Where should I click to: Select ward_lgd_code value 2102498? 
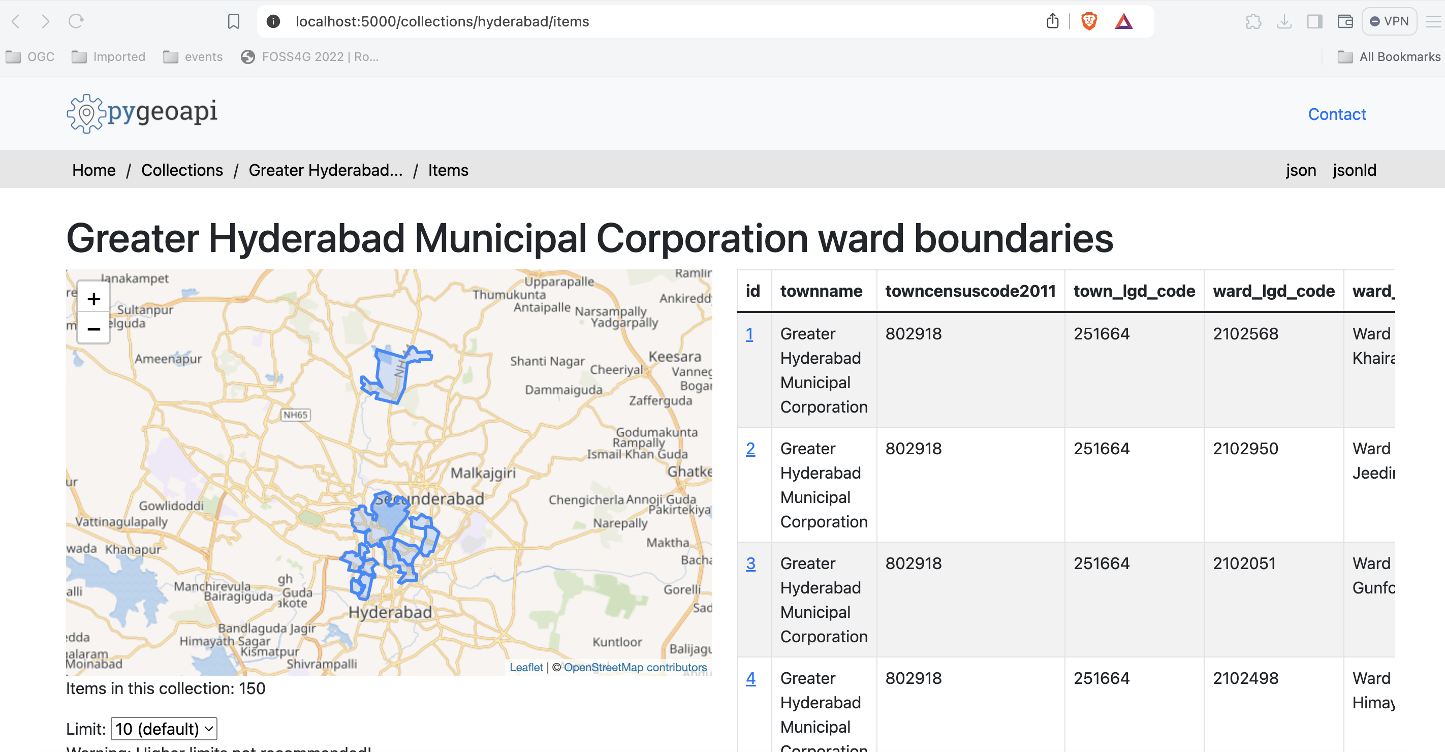(1245, 678)
